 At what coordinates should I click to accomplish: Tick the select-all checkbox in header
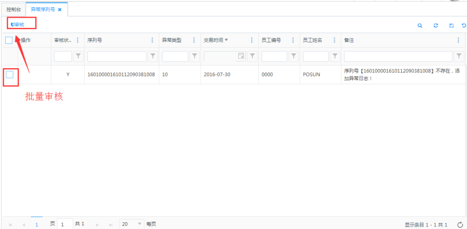coord(9,40)
